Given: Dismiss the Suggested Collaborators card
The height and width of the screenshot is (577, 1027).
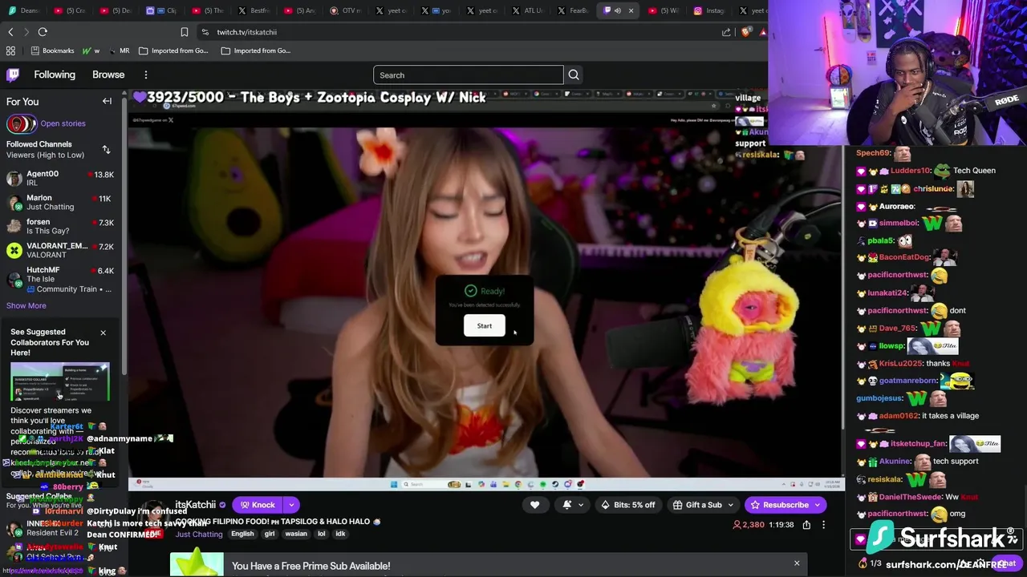Looking at the screenshot, I should coord(103,333).
